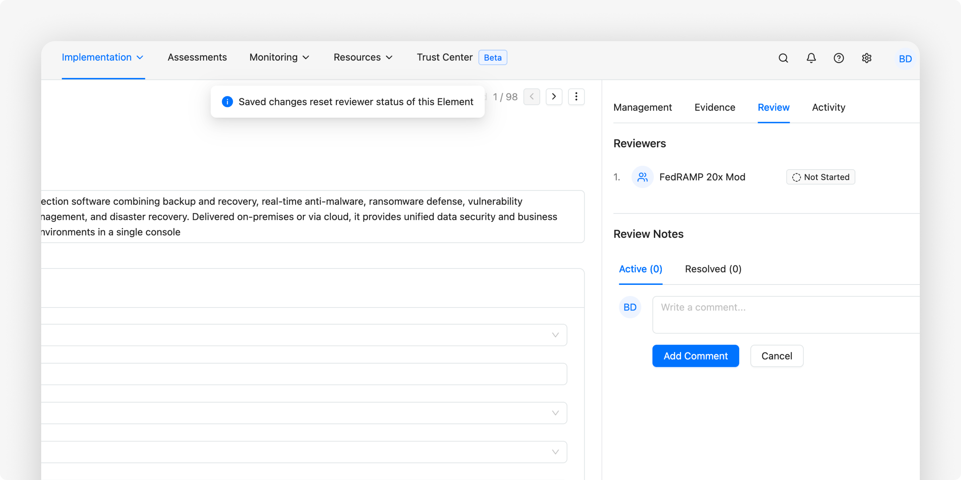Screen dimensions: 961x480
Task: Go to previous element with left arrow
Action: click(532, 97)
